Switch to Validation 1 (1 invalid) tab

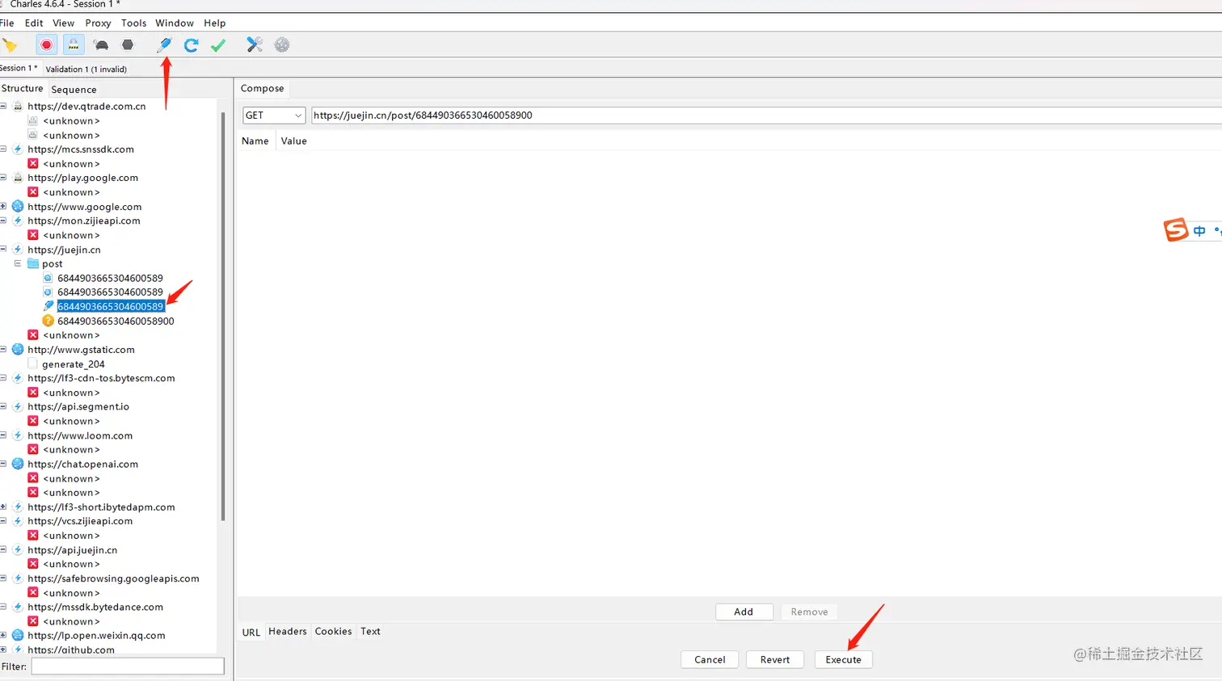(x=86, y=69)
